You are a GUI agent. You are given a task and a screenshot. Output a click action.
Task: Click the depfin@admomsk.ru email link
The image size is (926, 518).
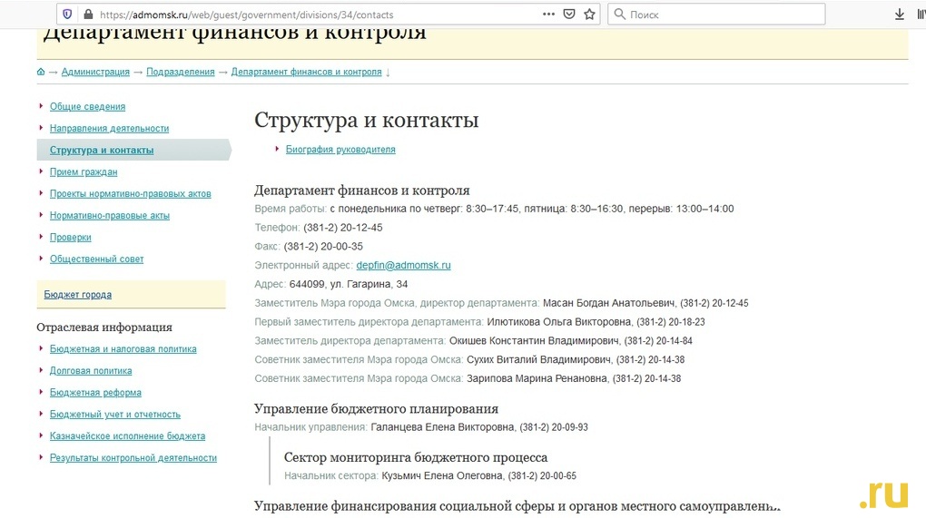click(x=403, y=266)
